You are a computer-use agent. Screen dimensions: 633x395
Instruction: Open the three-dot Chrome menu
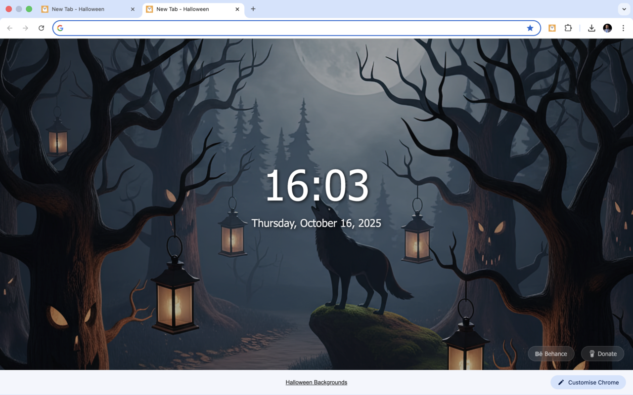pos(623,28)
